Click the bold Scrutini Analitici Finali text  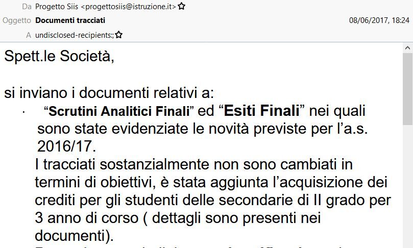pyautogui.click(x=119, y=111)
